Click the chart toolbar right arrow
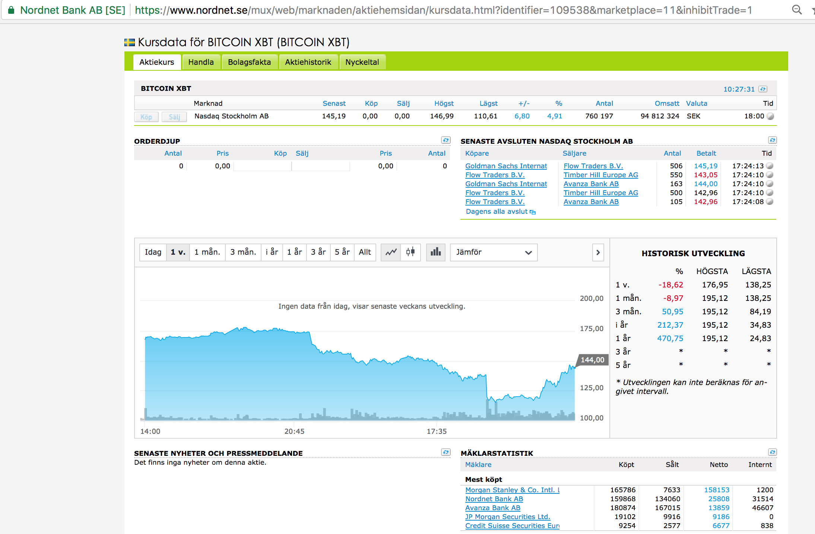The width and height of the screenshot is (815, 534). point(598,252)
